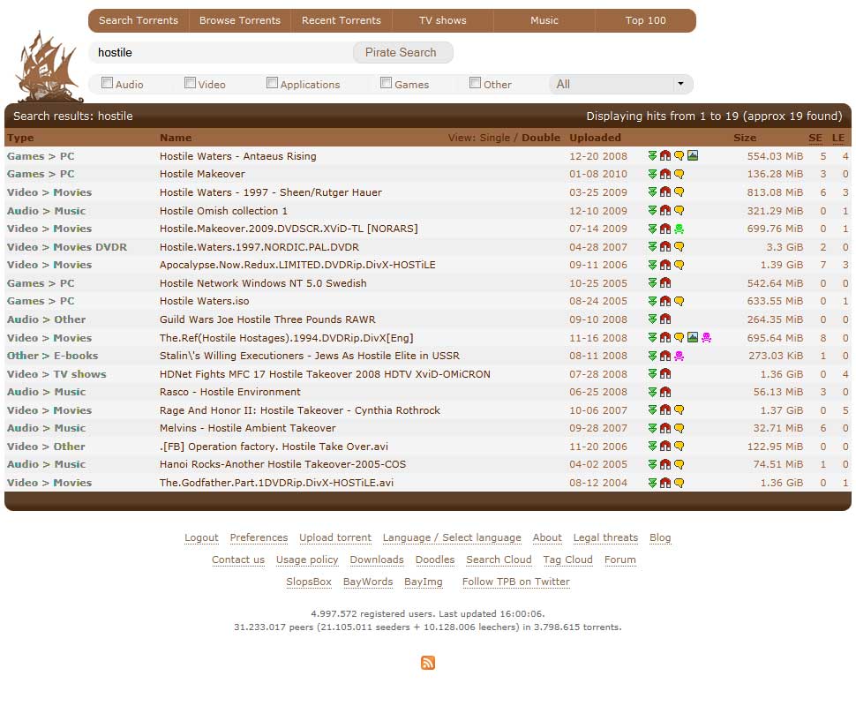Download icon for Melvins - Hostile Ambient Takeover

(x=652, y=428)
